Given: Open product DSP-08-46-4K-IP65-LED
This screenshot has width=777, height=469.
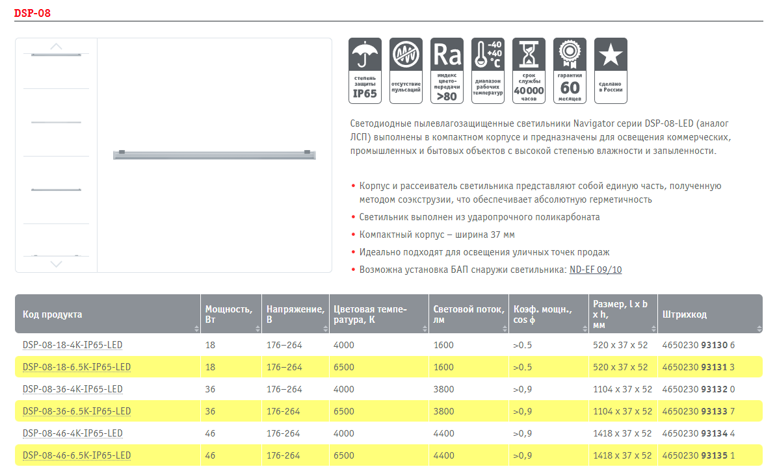Looking at the screenshot, I should [72, 433].
